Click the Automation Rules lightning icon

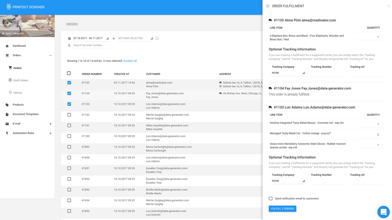[x=7, y=133]
